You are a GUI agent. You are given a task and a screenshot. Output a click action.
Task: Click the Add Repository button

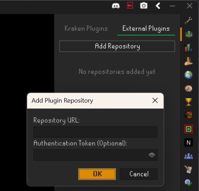(x=117, y=46)
